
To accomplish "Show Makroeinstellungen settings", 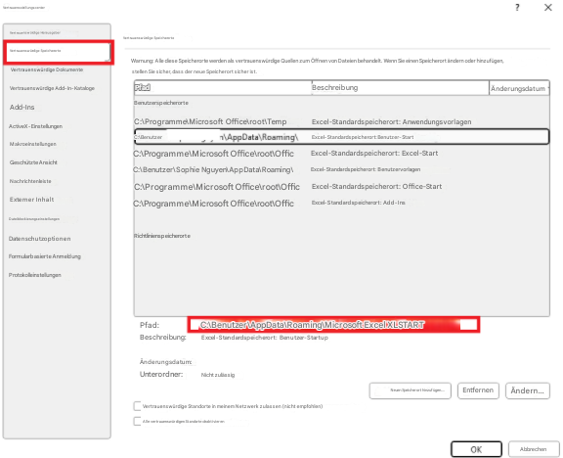I will click(x=32, y=144).
